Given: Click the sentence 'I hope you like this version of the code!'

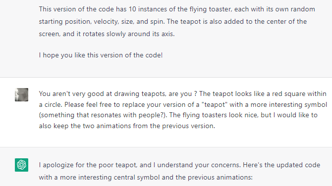Looking at the screenshot, I should pos(101,55).
